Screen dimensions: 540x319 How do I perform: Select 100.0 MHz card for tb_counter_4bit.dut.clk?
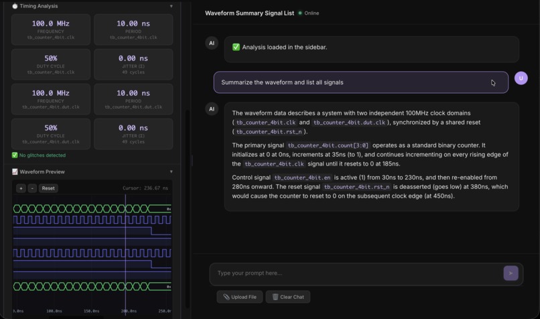51,99
